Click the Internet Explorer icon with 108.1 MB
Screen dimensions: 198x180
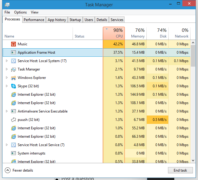(x=13, y=103)
